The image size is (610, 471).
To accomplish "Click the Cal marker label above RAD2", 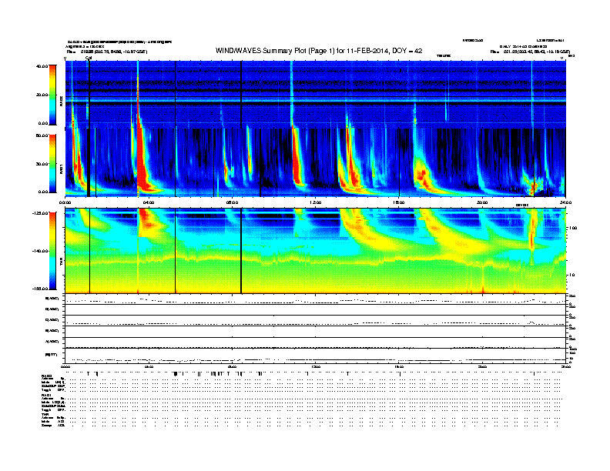I will pyautogui.click(x=89, y=58).
